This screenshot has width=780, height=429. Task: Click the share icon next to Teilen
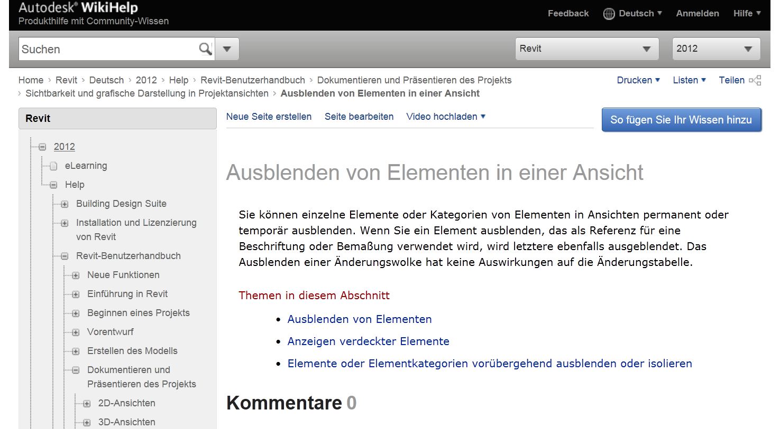point(755,80)
